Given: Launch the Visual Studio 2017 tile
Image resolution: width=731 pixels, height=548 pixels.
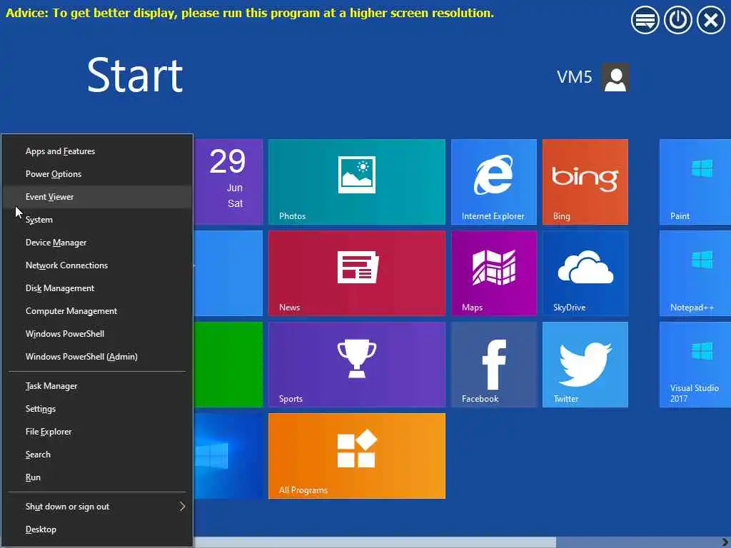Looking at the screenshot, I should click(x=695, y=365).
